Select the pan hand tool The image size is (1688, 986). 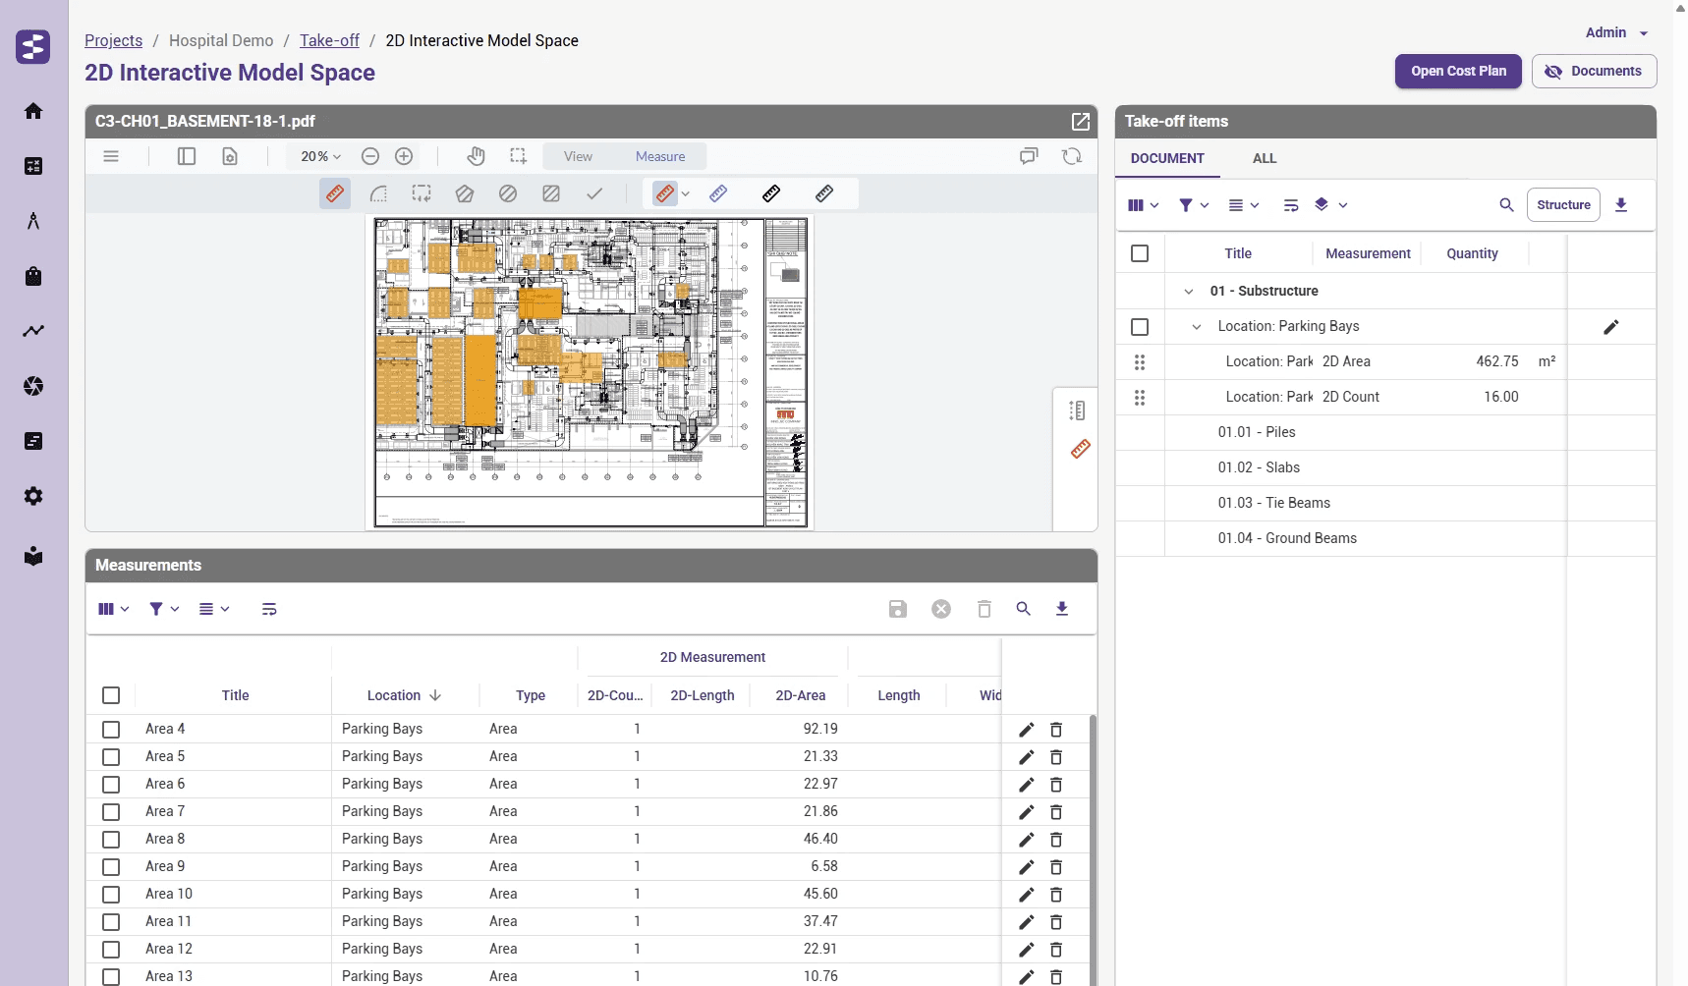pyautogui.click(x=476, y=156)
